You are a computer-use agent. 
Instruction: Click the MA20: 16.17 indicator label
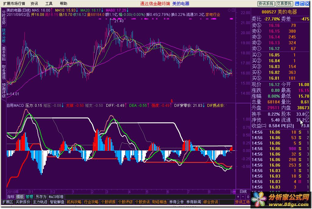(x=90, y=10)
